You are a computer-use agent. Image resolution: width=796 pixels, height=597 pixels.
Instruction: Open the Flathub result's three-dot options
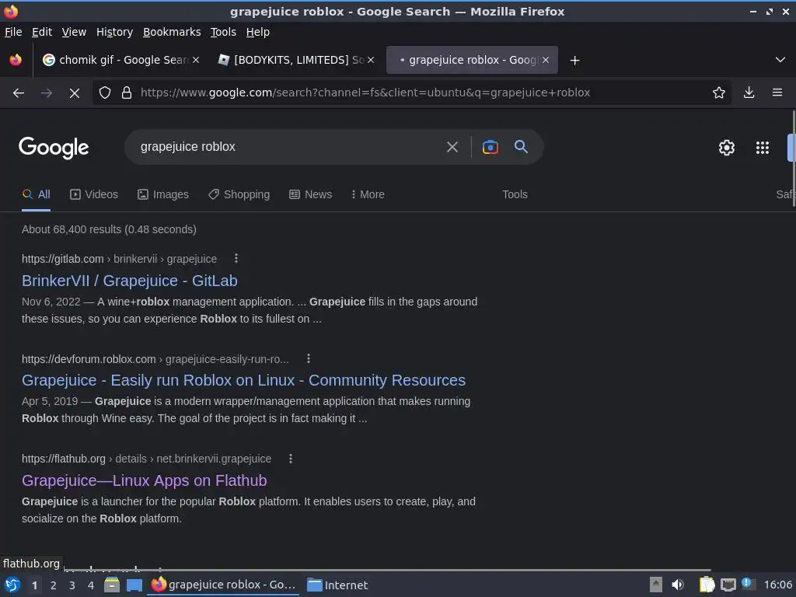pos(291,459)
